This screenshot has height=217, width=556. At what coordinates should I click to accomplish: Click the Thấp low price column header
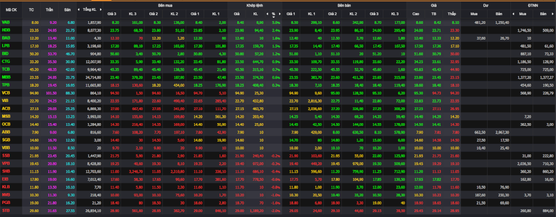(451, 14)
